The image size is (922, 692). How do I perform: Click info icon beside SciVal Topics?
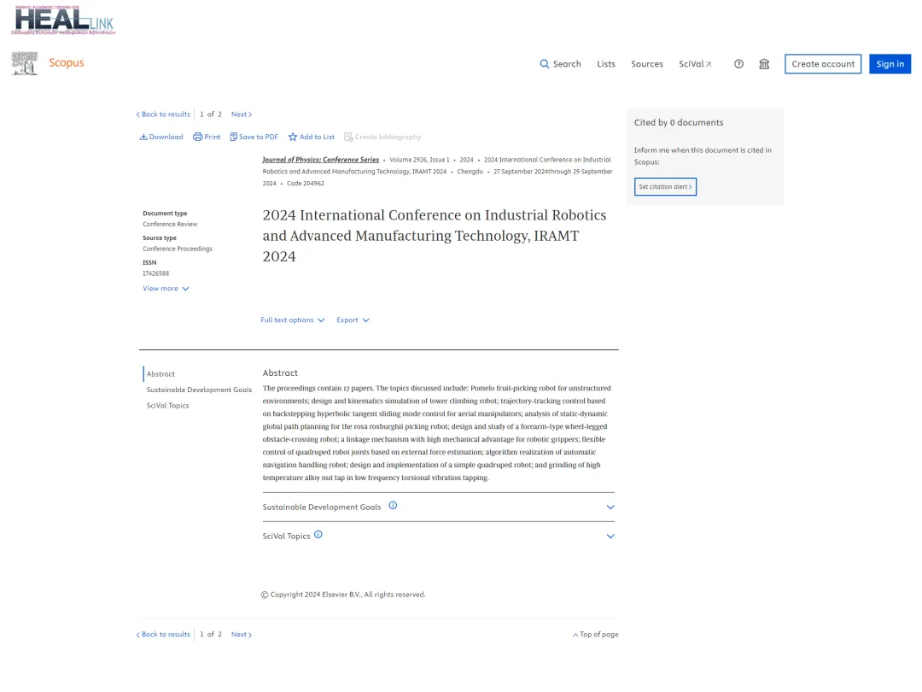(x=318, y=535)
